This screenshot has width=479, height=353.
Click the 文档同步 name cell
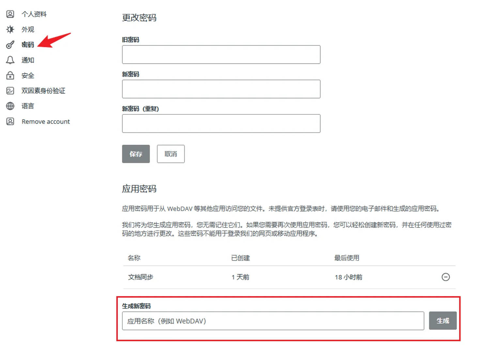coord(141,277)
